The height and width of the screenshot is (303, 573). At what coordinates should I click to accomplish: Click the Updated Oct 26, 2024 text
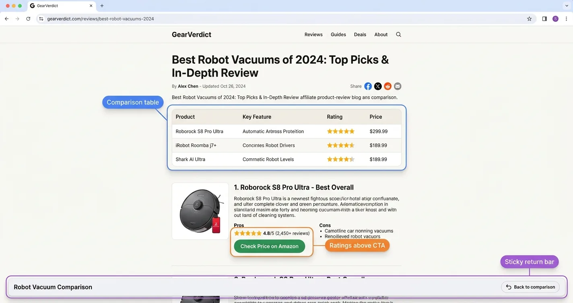pos(224,86)
